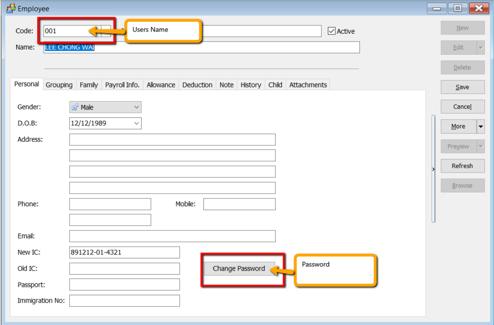Toggle the Active checkbox
Image resolution: width=494 pixels, height=325 pixels.
332,31
